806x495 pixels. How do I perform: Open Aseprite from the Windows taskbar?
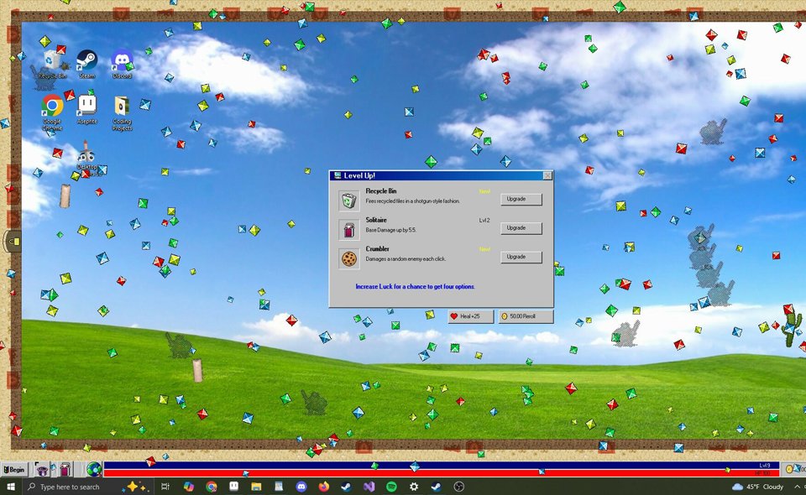234,487
